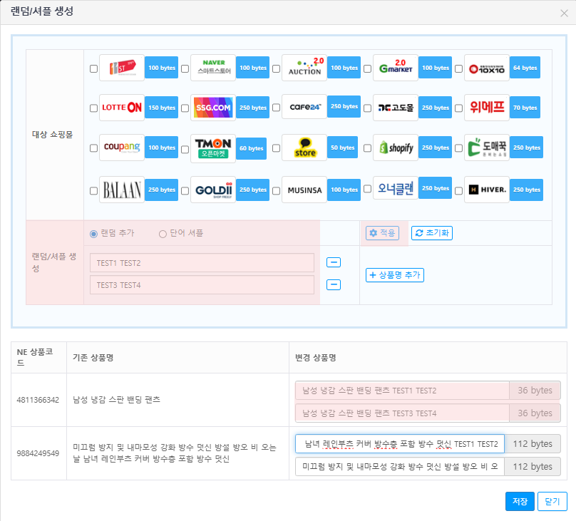Dismiss the dialog with the 닫기 button
576x521 pixels.
click(x=552, y=501)
